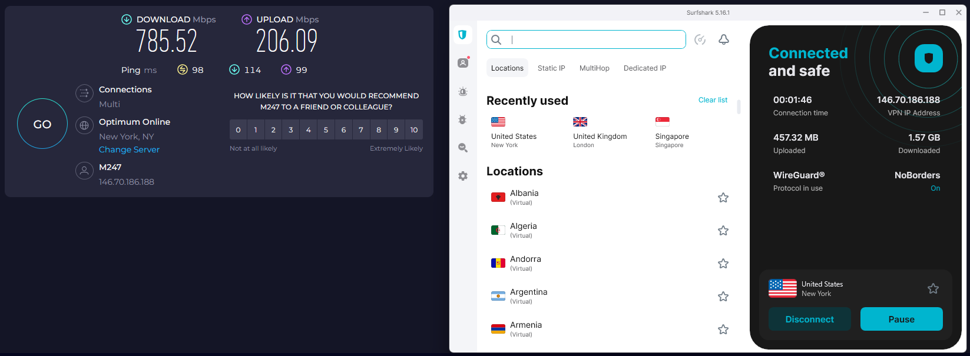Click the download arrow icon by DOWNLOAD Mbps
The width and height of the screenshot is (970, 356).
click(x=127, y=19)
